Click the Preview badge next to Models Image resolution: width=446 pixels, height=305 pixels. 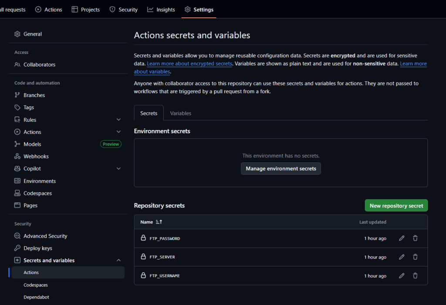[111, 144]
